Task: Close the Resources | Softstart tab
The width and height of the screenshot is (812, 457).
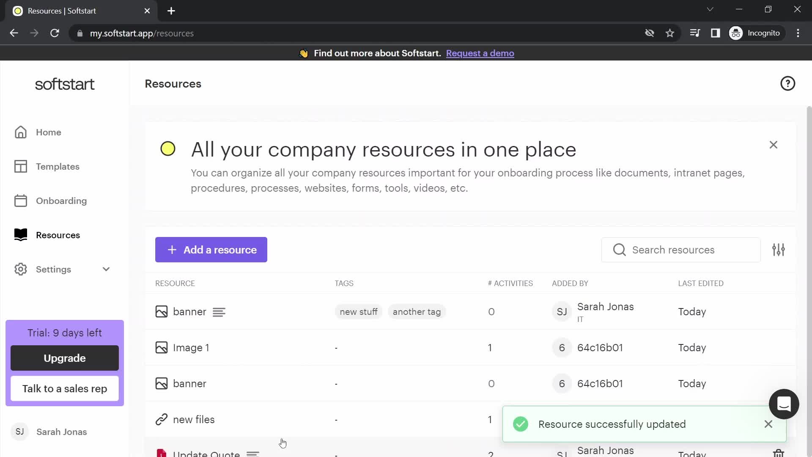Action: [x=147, y=11]
